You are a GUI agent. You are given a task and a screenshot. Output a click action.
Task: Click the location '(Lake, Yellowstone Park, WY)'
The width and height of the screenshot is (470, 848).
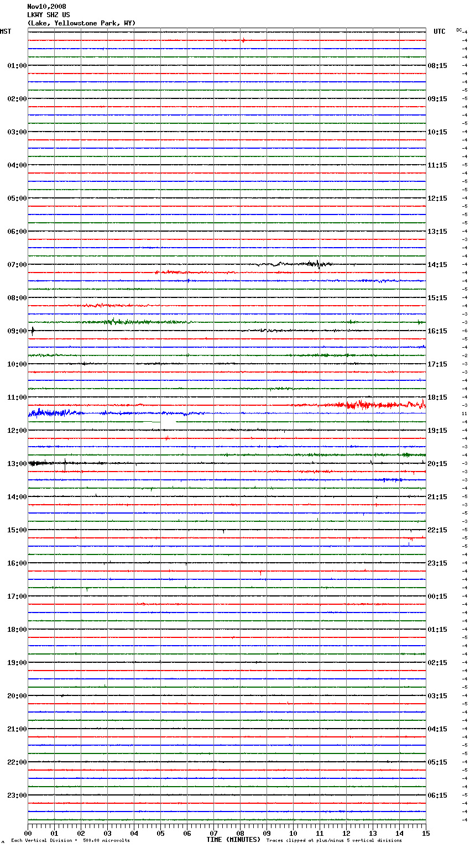pyautogui.click(x=81, y=23)
